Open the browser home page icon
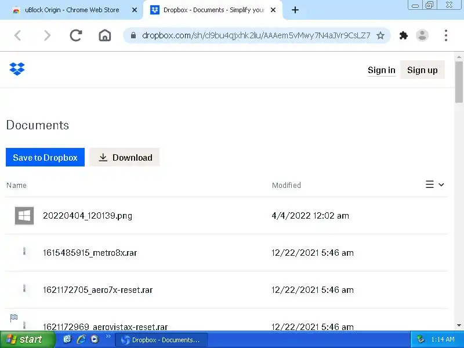The width and height of the screenshot is (464, 348). [x=105, y=35]
